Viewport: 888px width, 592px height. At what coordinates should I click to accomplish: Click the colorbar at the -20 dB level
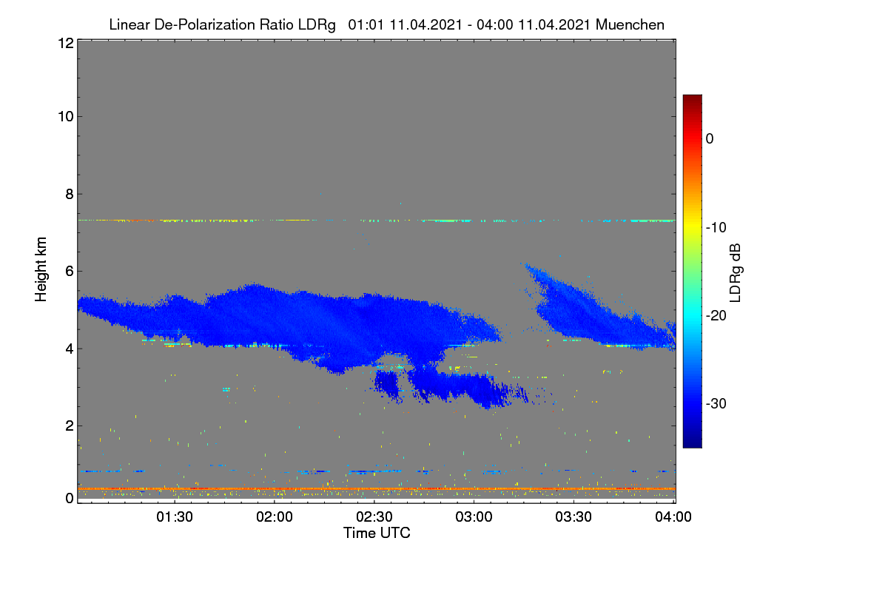point(692,315)
